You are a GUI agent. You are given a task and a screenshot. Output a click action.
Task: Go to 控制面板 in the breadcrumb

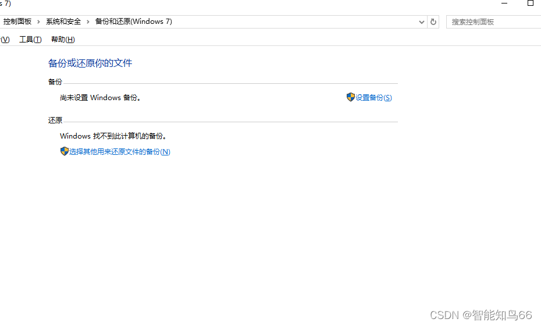coord(17,22)
